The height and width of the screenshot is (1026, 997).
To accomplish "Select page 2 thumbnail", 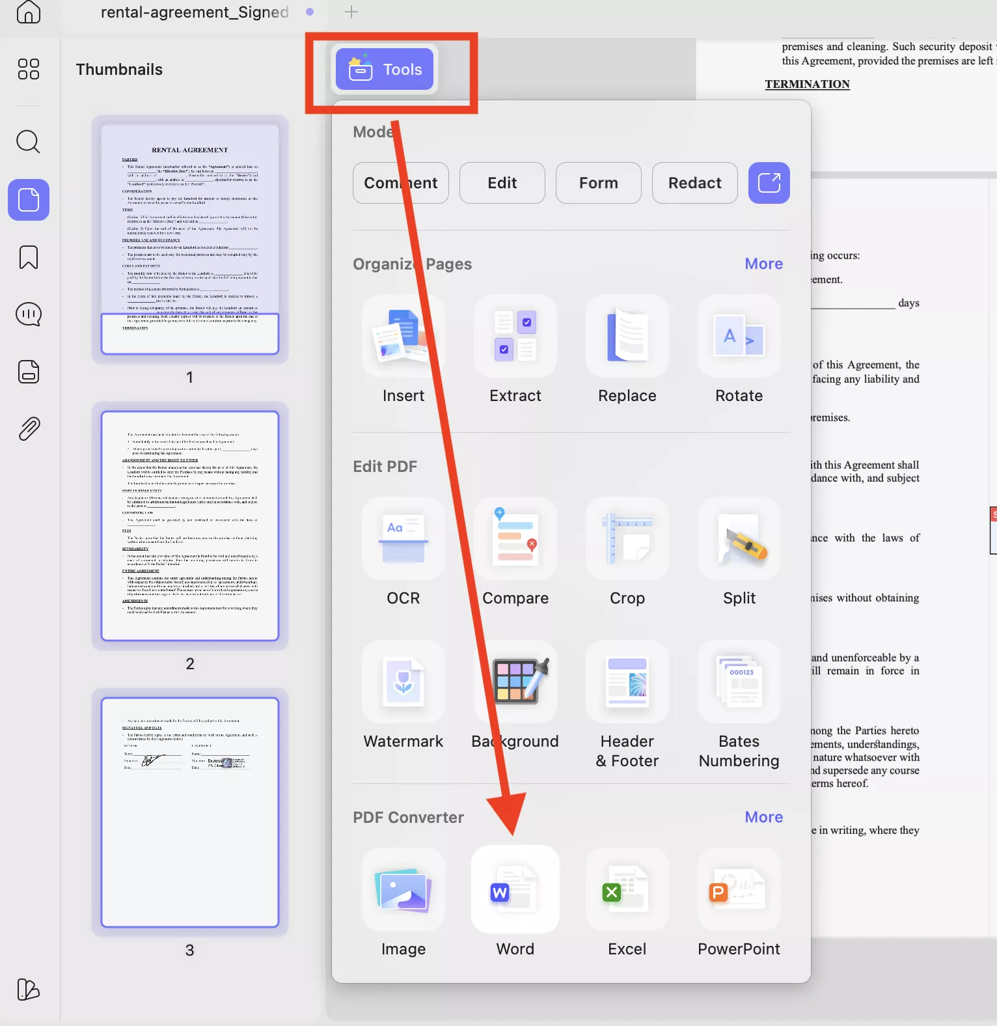I will (x=190, y=526).
